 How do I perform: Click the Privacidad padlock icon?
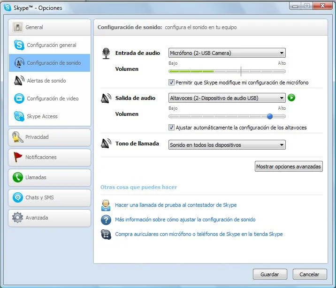[x=17, y=137]
